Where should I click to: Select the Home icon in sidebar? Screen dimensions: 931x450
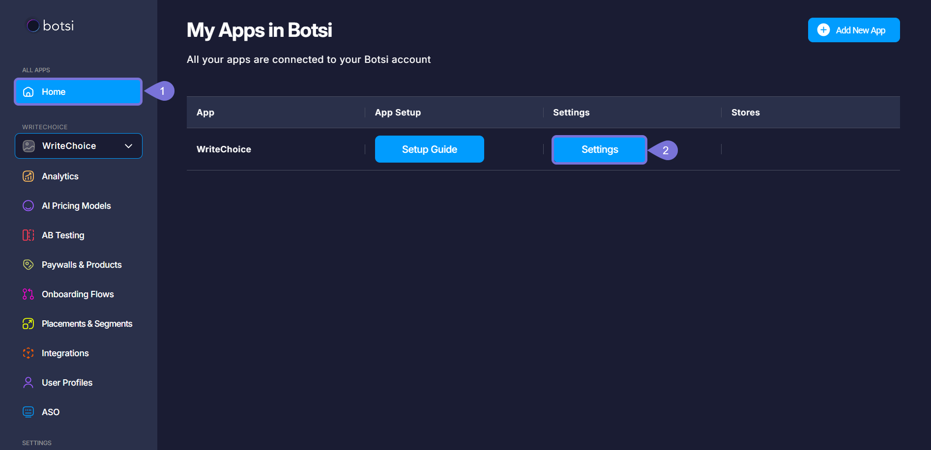[28, 91]
